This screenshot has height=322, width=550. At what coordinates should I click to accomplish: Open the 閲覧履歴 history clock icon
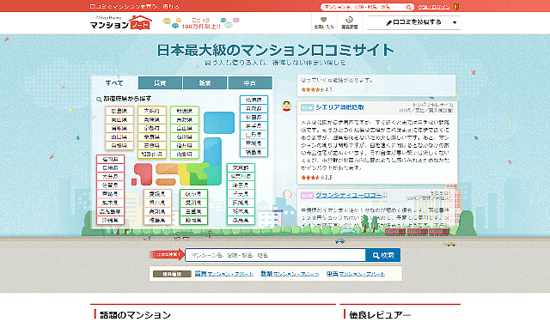350,22
